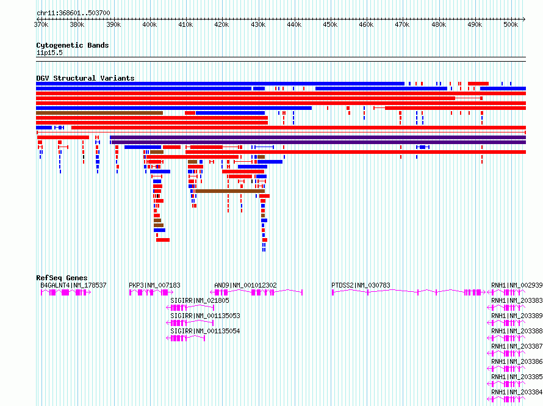
Task: Click the 430k ruler tick label
Action: (258, 24)
